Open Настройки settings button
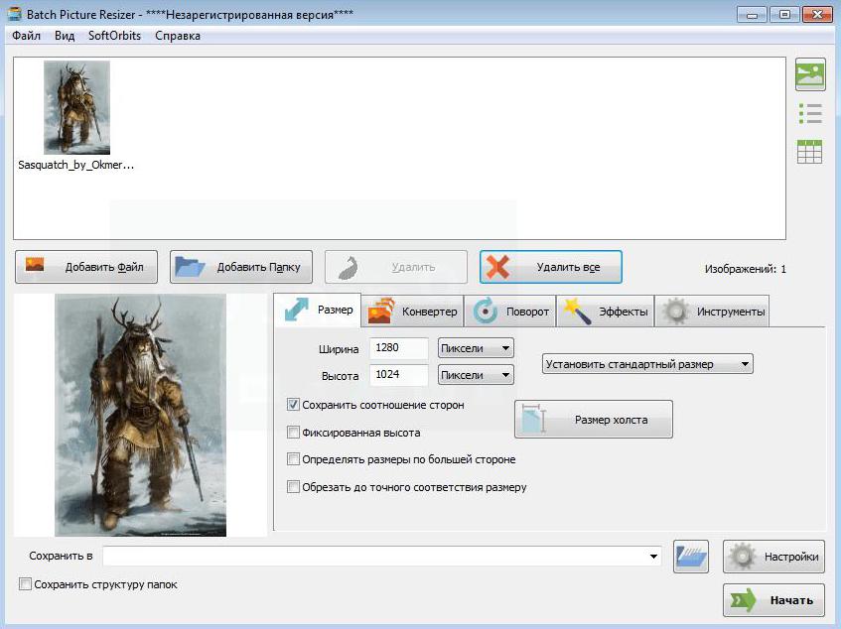 click(773, 557)
